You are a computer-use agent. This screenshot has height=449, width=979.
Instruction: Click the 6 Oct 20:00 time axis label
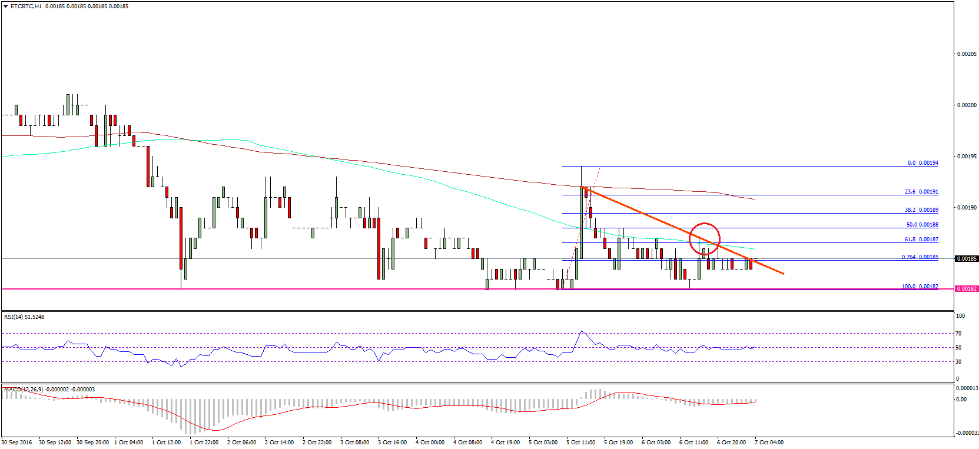point(732,443)
